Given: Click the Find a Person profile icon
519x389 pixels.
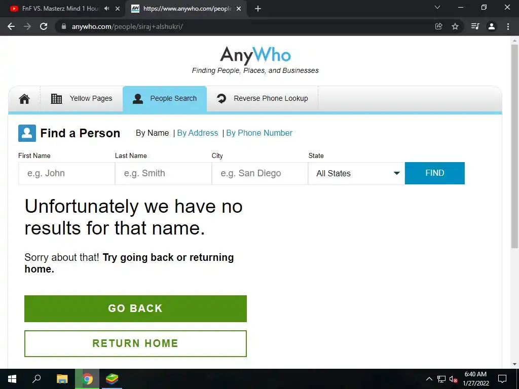Looking at the screenshot, I should [x=27, y=133].
